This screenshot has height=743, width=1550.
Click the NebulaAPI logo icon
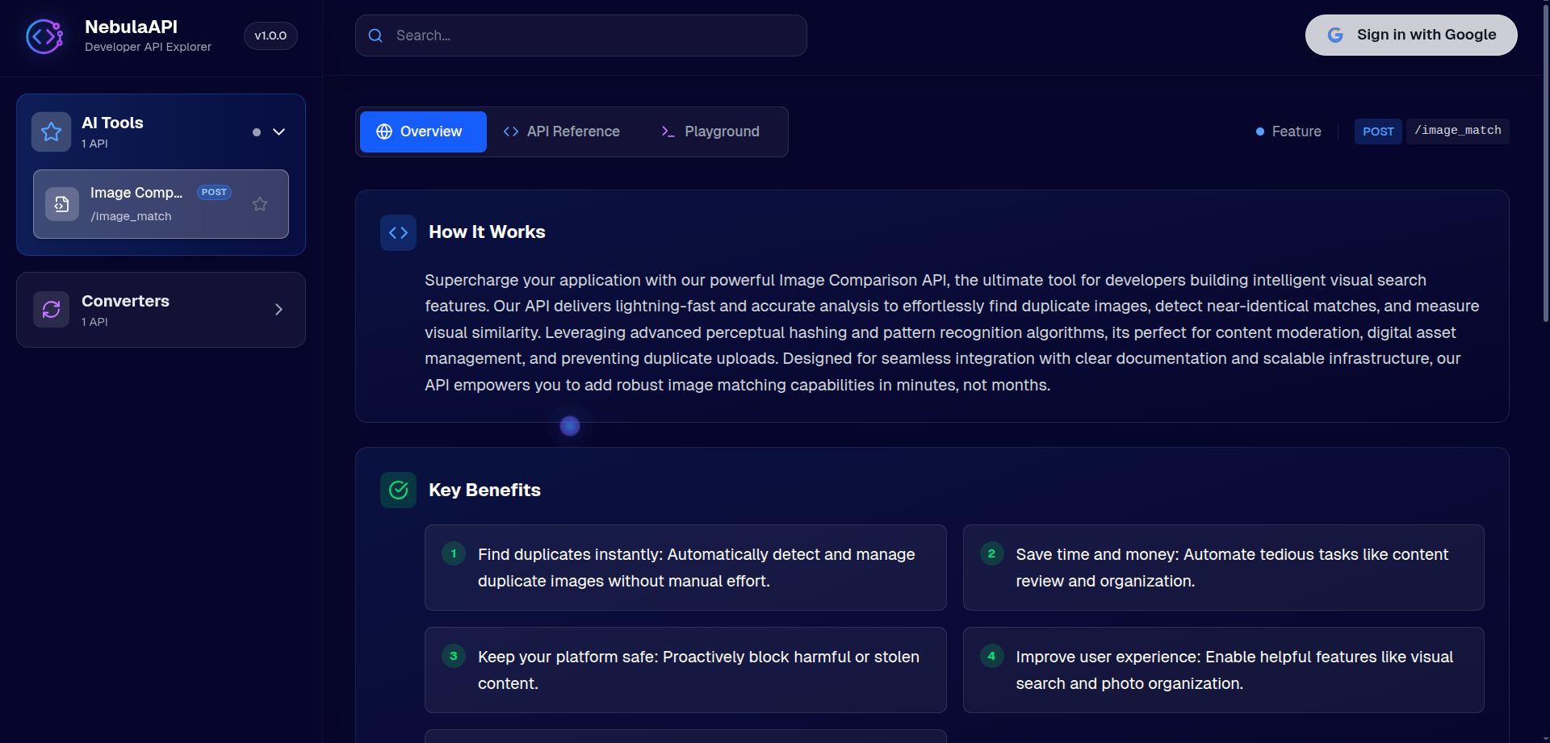click(x=44, y=35)
